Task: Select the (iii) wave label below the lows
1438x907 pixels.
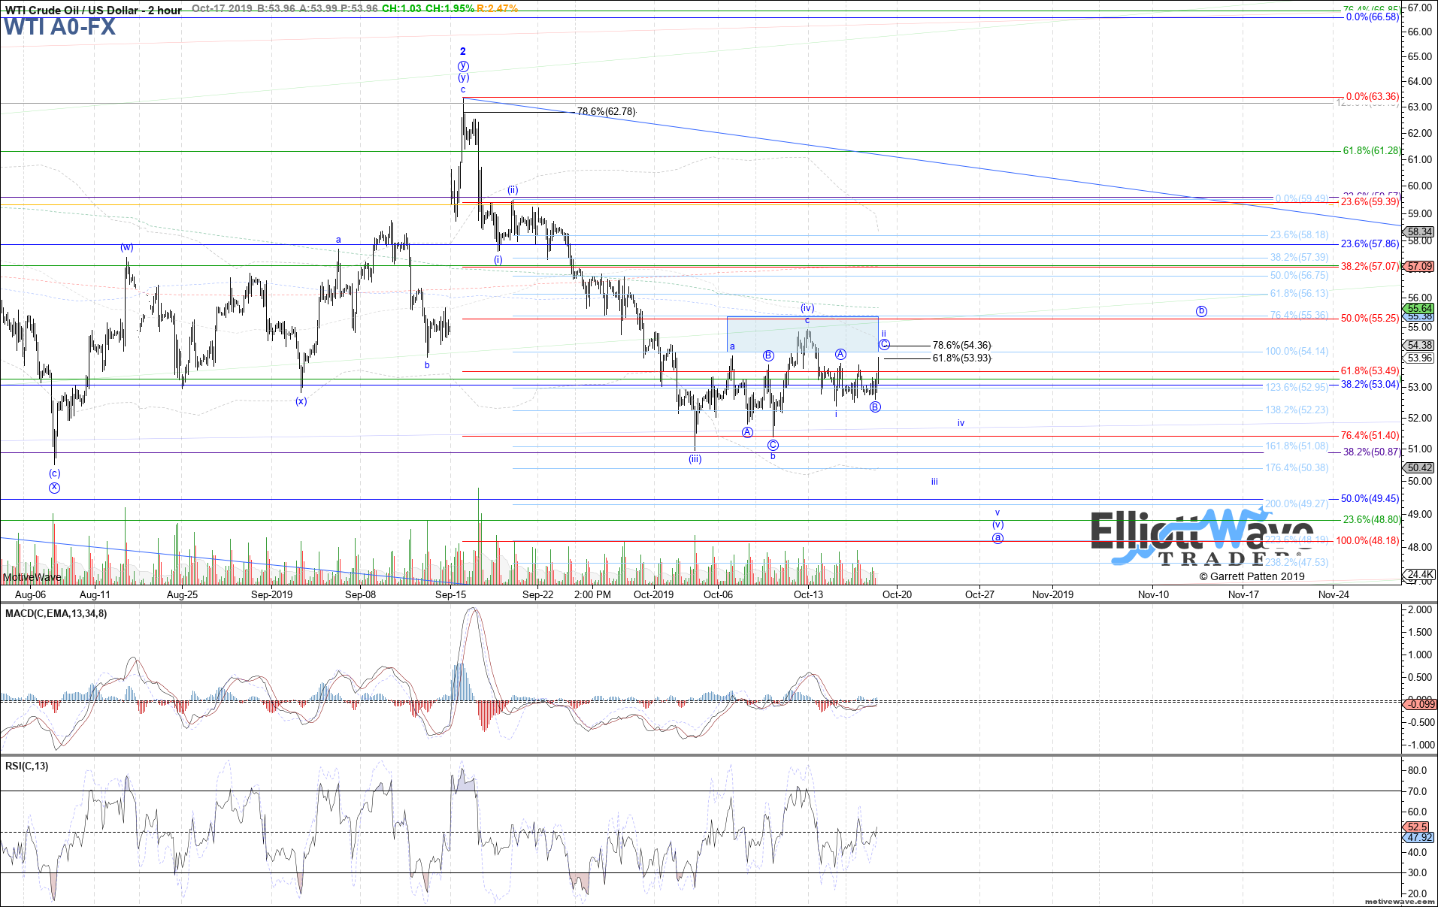Action: [694, 458]
